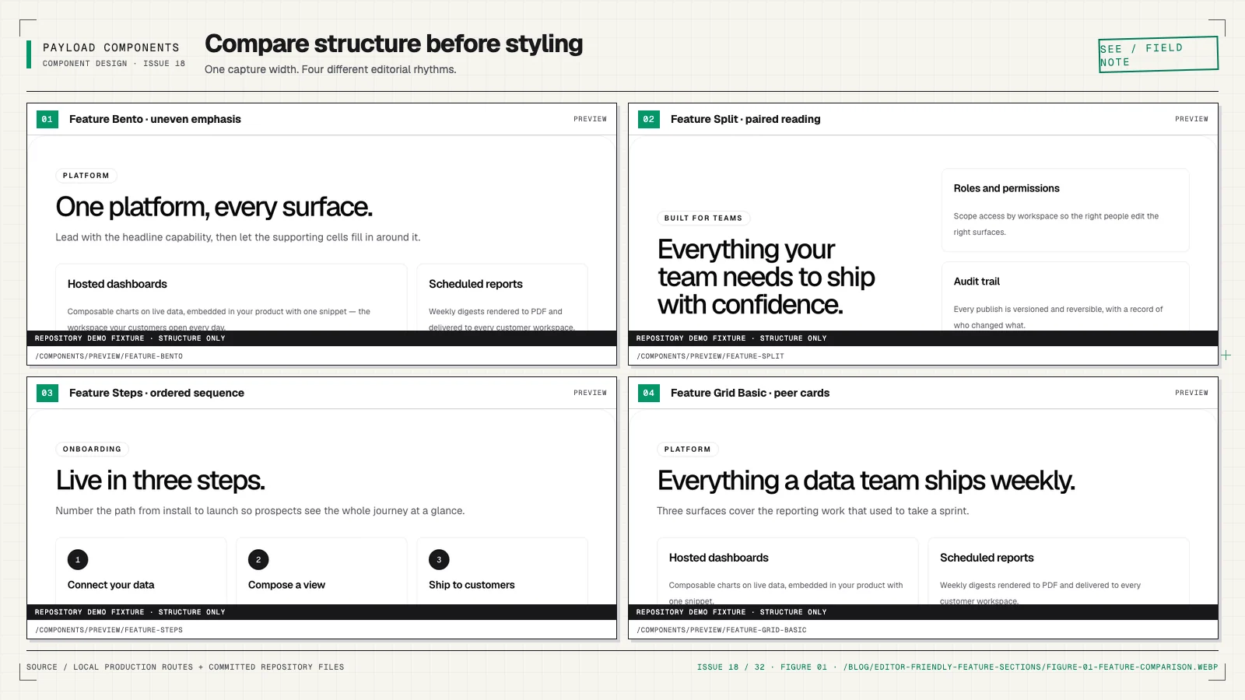This screenshot has height=700, width=1245.
Task: Click the 'Compose a view' step title
Action: coord(286,585)
